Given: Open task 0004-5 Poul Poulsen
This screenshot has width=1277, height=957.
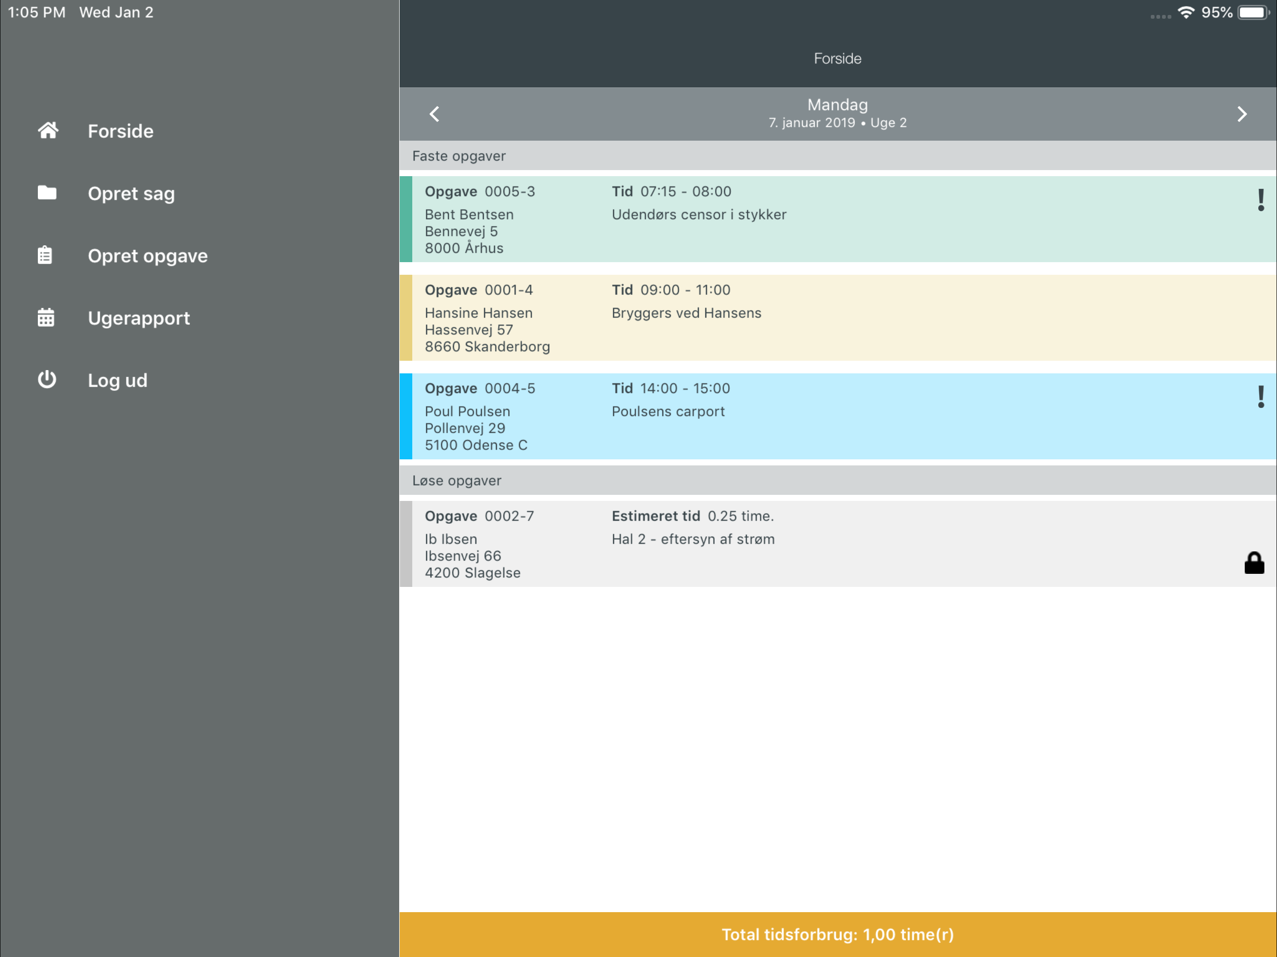Looking at the screenshot, I should (838, 416).
